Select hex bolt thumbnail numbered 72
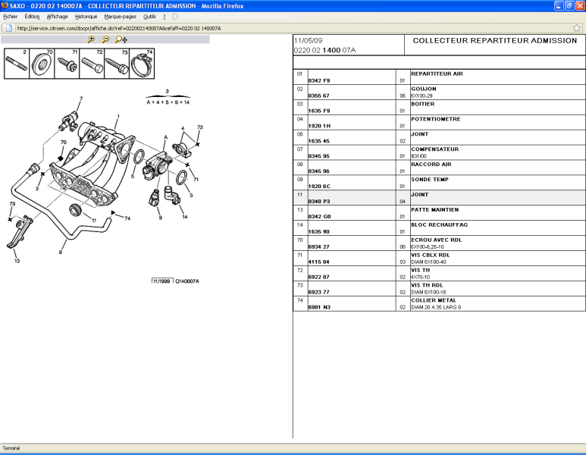This screenshot has height=455, width=586. [x=92, y=63]
